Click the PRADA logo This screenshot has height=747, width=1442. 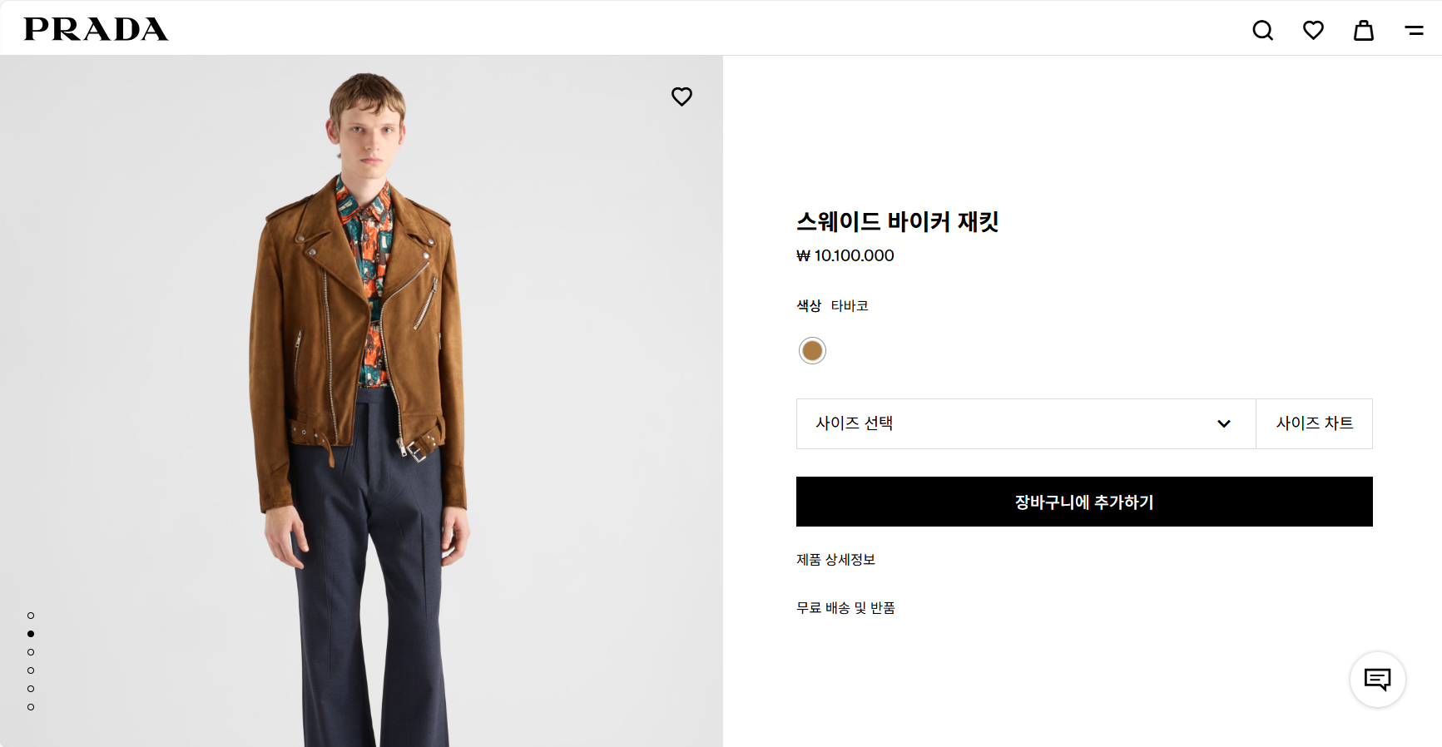pyautogui.click(x=96, y=29)
